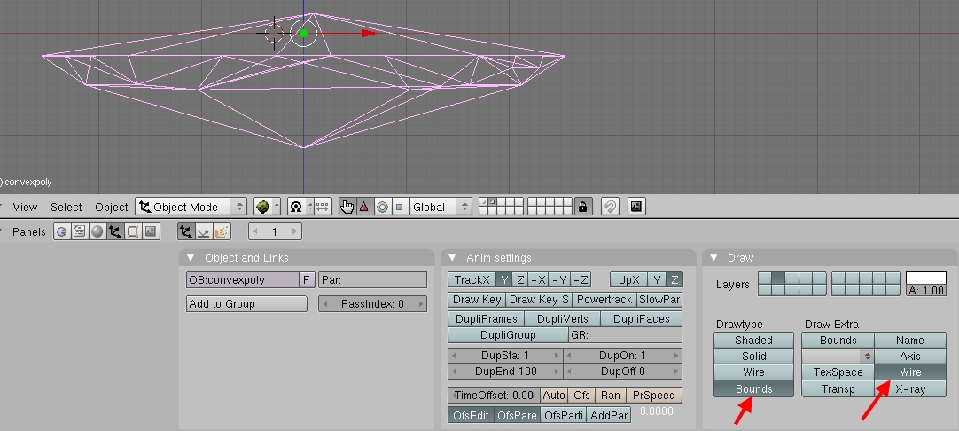Viewport: 959px width, 431px height.
Task: Click the Powertrack button
Action: tap(604, 300)
